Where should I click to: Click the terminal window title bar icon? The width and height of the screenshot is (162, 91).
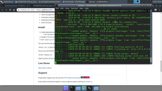pos(56,6)
